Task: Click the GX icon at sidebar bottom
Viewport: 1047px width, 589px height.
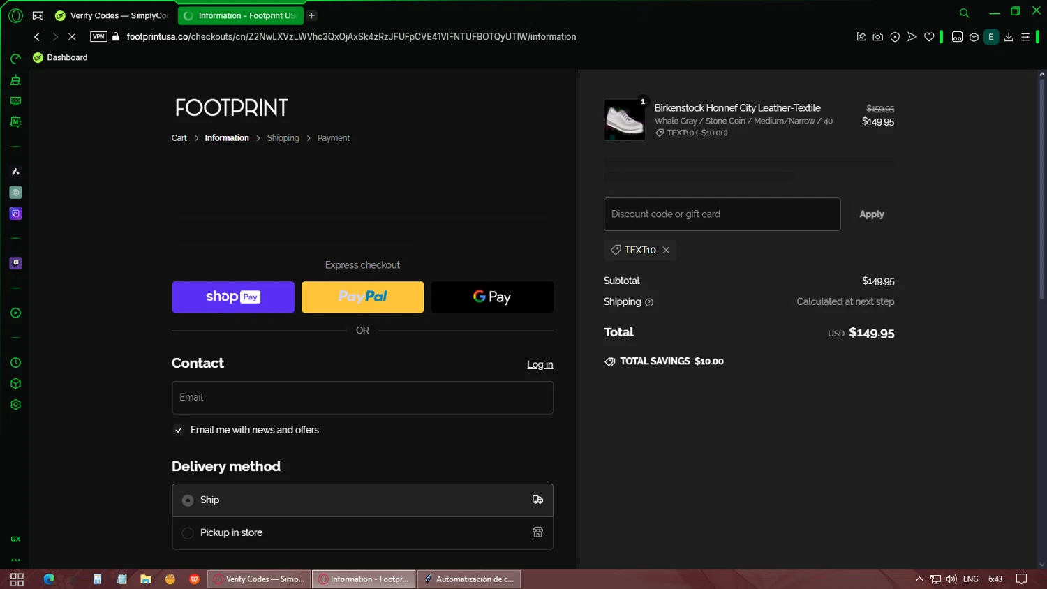Action: click(x=15, y=539)
